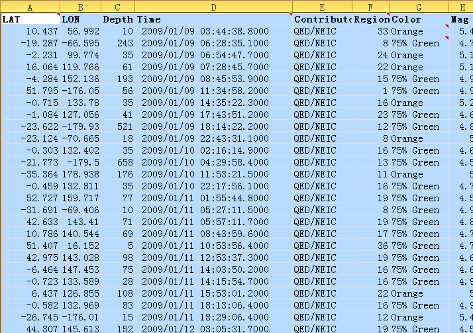The width and height of the screenshot is (473, 333).
Task: Select depth cell 108
Action: (118, 293)
